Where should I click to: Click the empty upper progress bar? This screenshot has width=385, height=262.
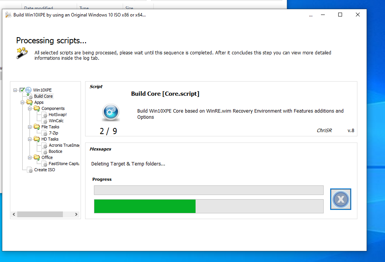click(209, 190)
